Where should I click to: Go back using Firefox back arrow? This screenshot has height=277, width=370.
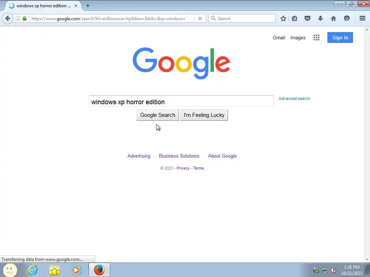[x=8, y=18]
